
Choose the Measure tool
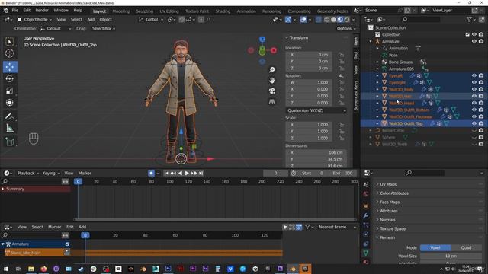point(10,129)
